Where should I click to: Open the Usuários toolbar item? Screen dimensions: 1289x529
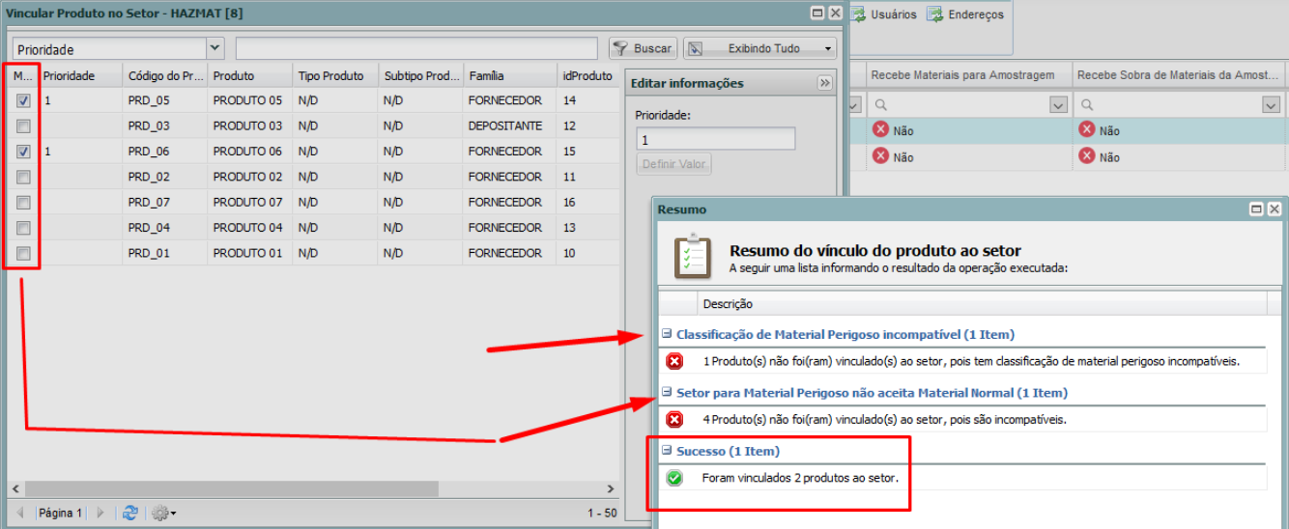(883, 14)
